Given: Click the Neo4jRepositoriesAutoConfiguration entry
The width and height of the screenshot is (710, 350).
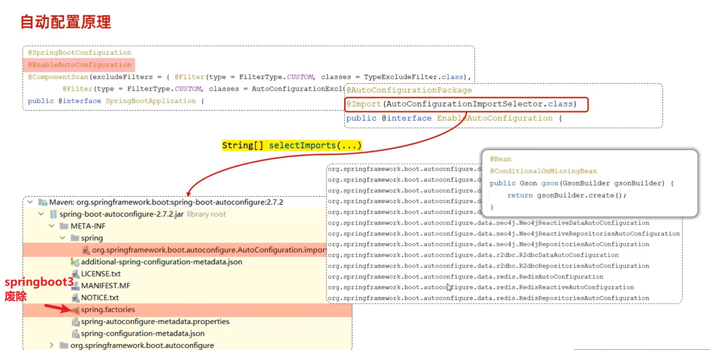Looking at the screenshot, I should tap(488, 244).
